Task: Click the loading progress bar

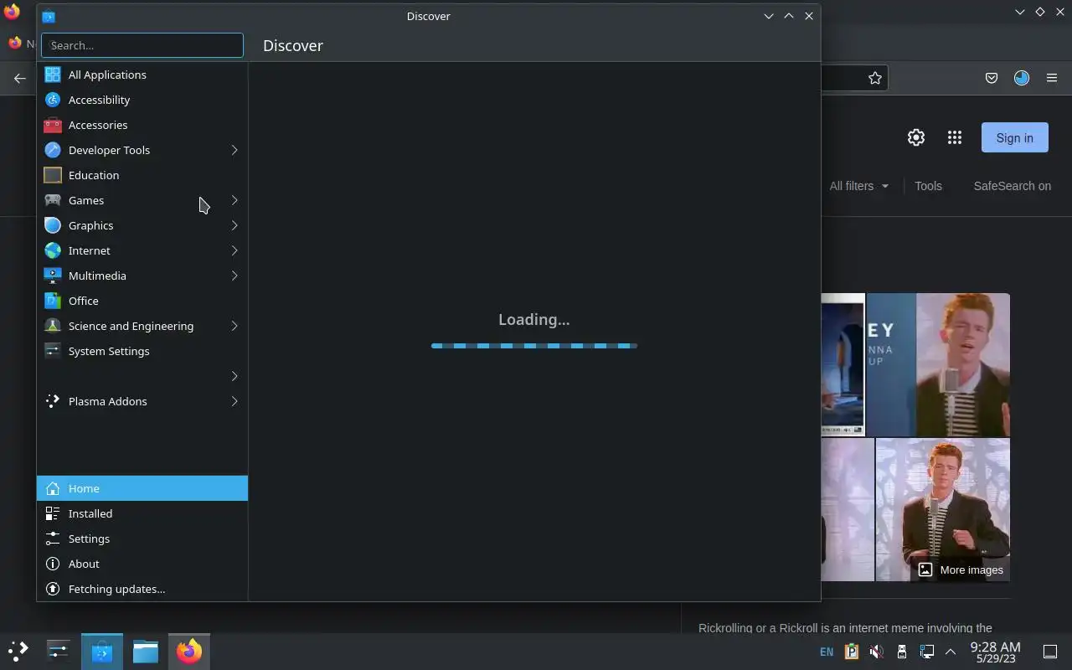Action: coord(534,345)
